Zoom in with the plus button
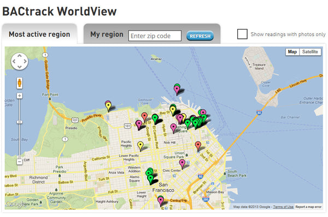 (20, 96)
